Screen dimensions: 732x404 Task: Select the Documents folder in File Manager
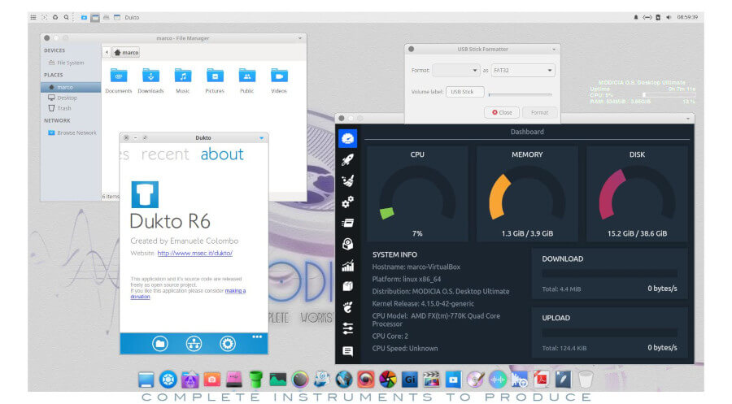pos(119,80)
